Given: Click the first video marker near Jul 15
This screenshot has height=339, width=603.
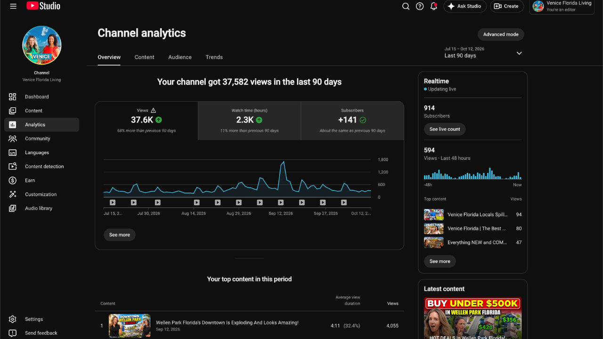Looking at the screenshot, I should [x=113, y=202].
